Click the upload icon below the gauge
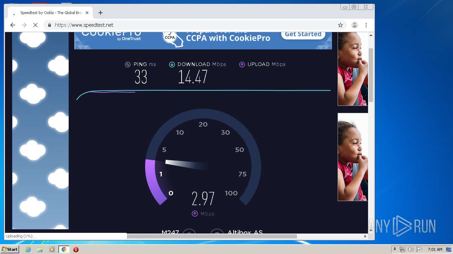Image resolution: width=453 pixels, height=254 pixels. tap(195, 214)
